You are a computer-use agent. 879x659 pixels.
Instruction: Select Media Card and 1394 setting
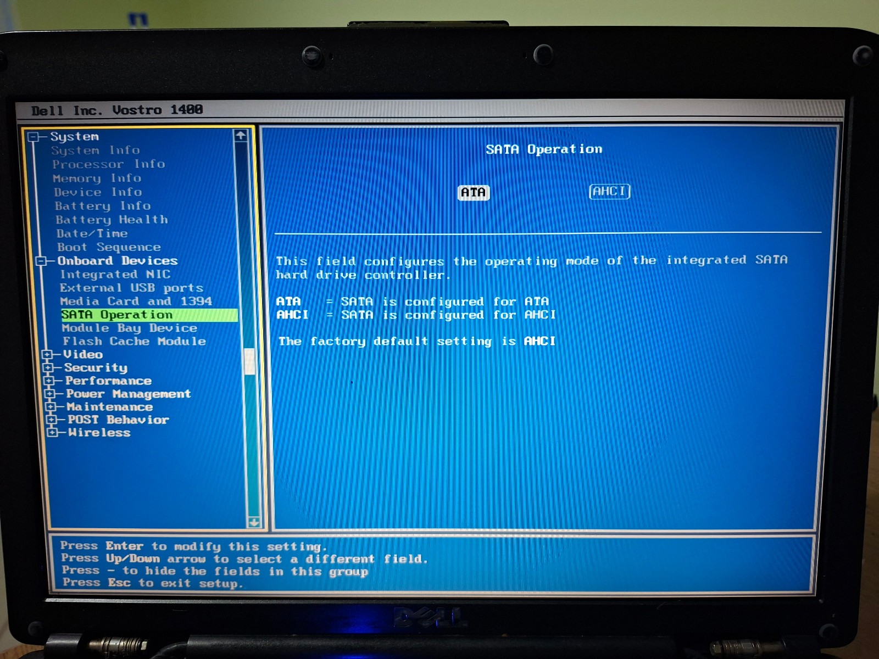pyautogui.click(x=136, y=301)
